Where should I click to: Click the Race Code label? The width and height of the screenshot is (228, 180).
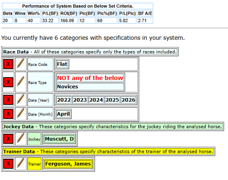[x=40, y=64]
